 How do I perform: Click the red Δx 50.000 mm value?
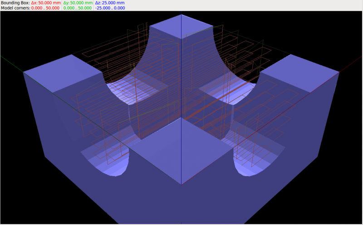(x=45, y=3)
